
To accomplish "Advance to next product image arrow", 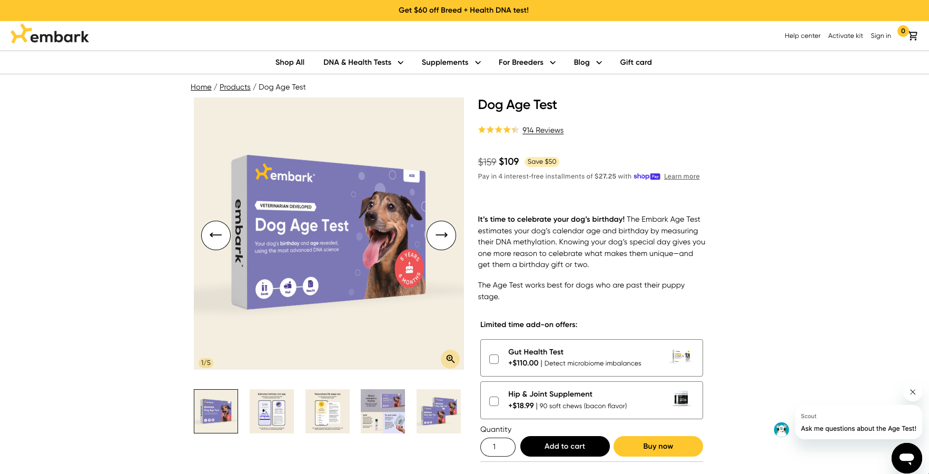I will pyautogui.click(x=441, y=235).
